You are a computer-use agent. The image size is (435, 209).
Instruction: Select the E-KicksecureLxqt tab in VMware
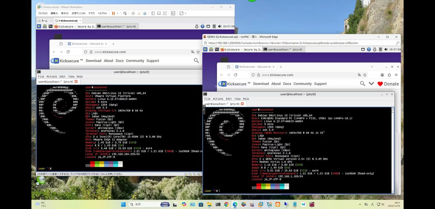(68, 21)
